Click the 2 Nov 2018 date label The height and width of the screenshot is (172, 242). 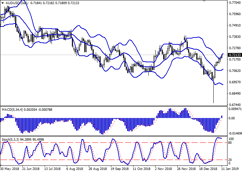tap(163, 169)
